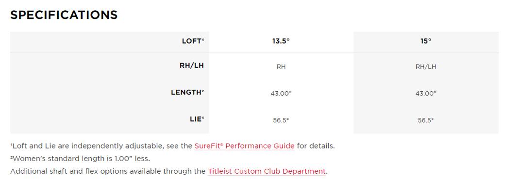Screen dimensions: 505x180
Task: Click the 56.5° lie for 13.5° loft
Action: coord(281,120)
